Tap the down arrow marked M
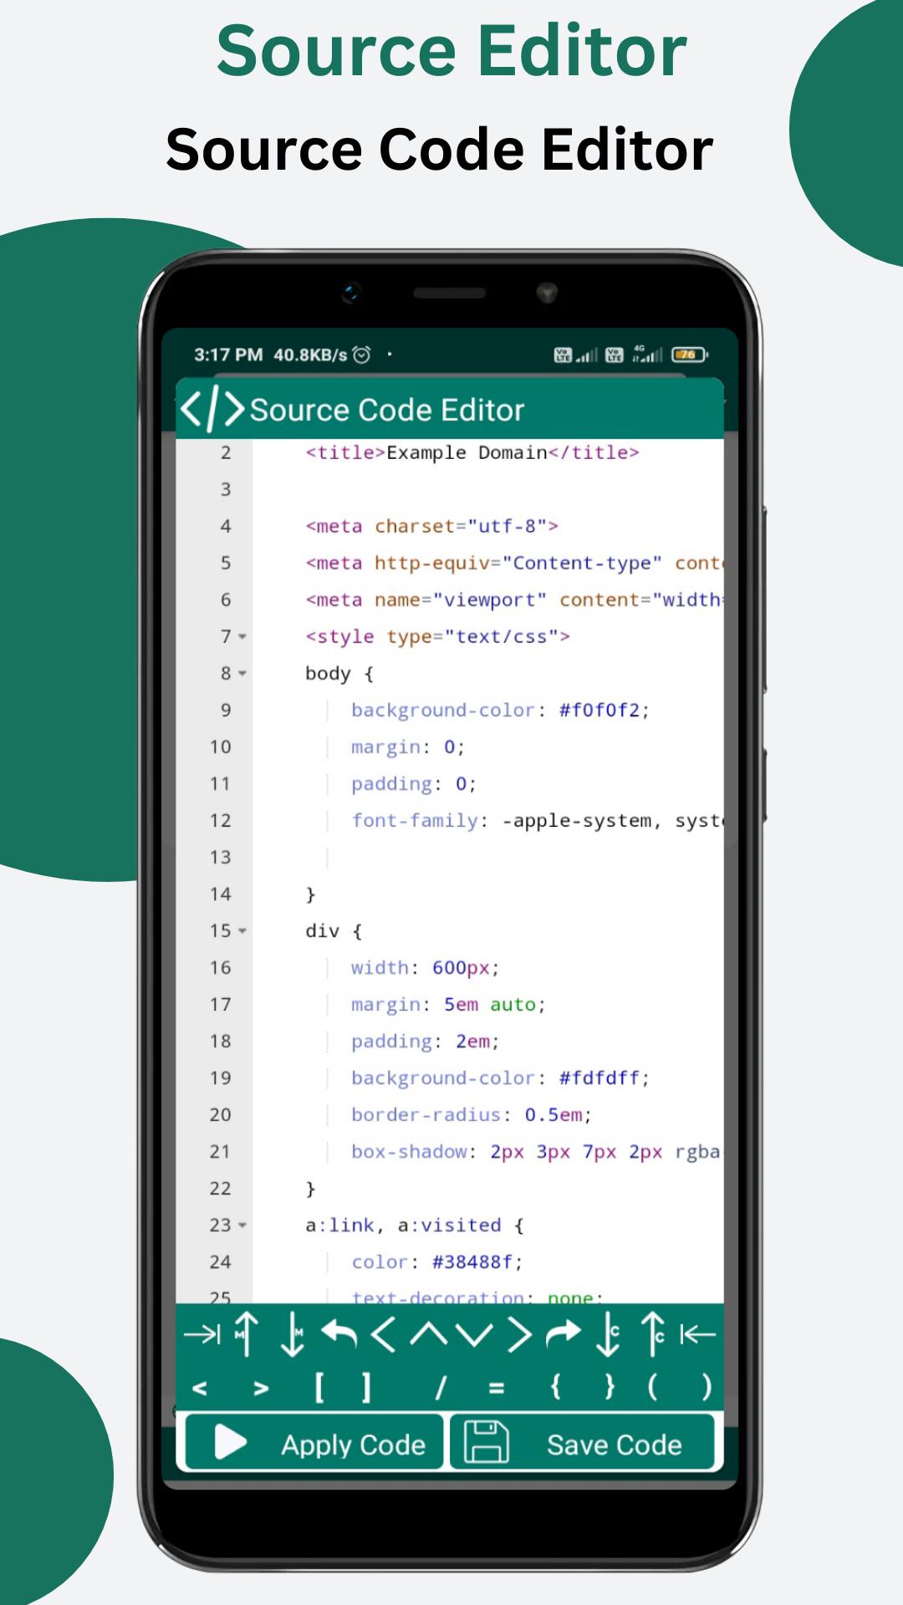903x1605 pixels. point(292,1334)
